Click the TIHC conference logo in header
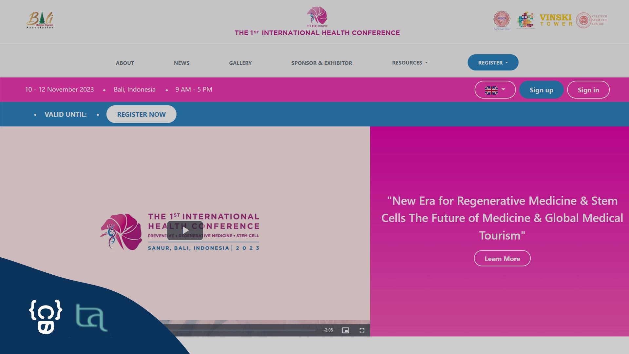 317,17
